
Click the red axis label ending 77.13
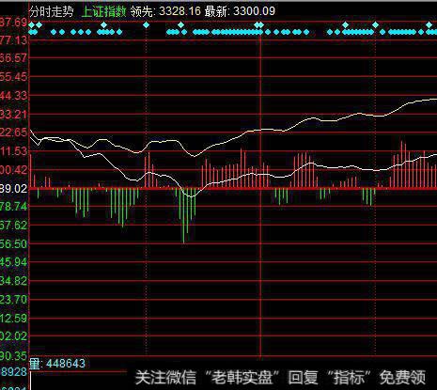[13, 40]
